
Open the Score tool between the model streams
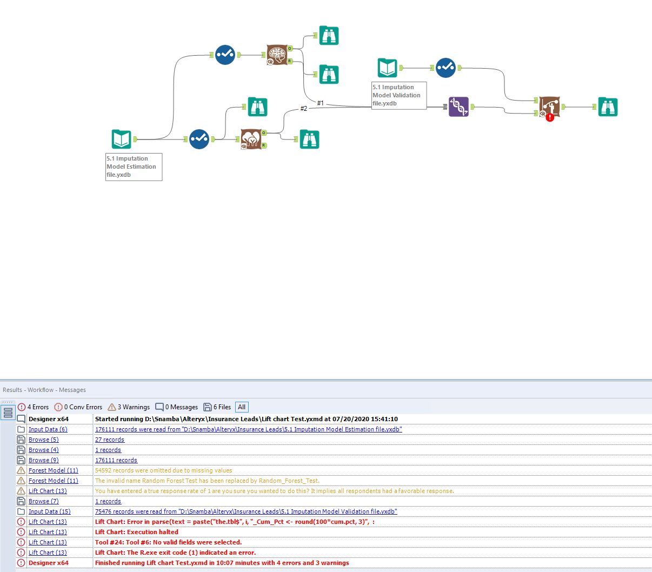(x=459, y=107)
